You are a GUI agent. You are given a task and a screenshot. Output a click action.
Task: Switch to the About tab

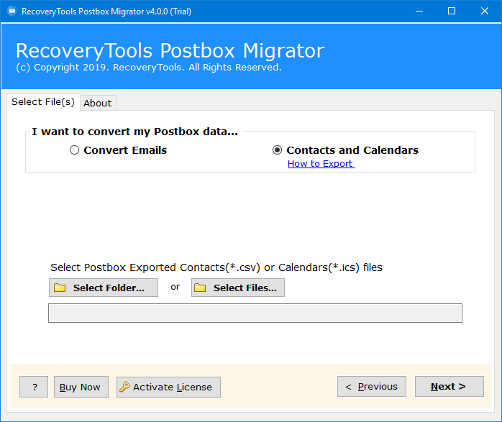click(x=98, y=103)
